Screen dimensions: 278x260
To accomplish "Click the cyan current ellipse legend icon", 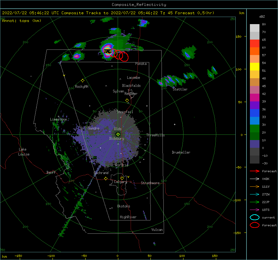I will click(x=255, y=217).
